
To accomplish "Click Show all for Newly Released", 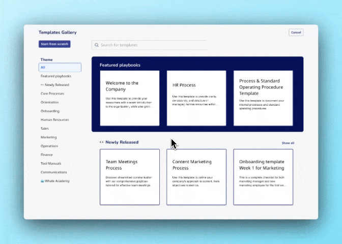I will 288,143.
